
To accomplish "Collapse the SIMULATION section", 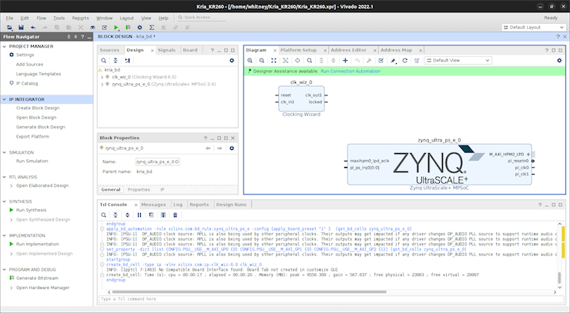I will [x=5, y=152].
